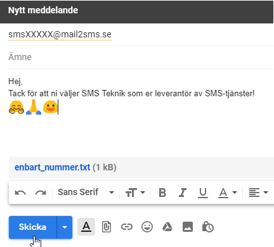The height and width of the screenshot is (247, 274).
Task: Insert a link using the chain icon
Action: (127, 227)
